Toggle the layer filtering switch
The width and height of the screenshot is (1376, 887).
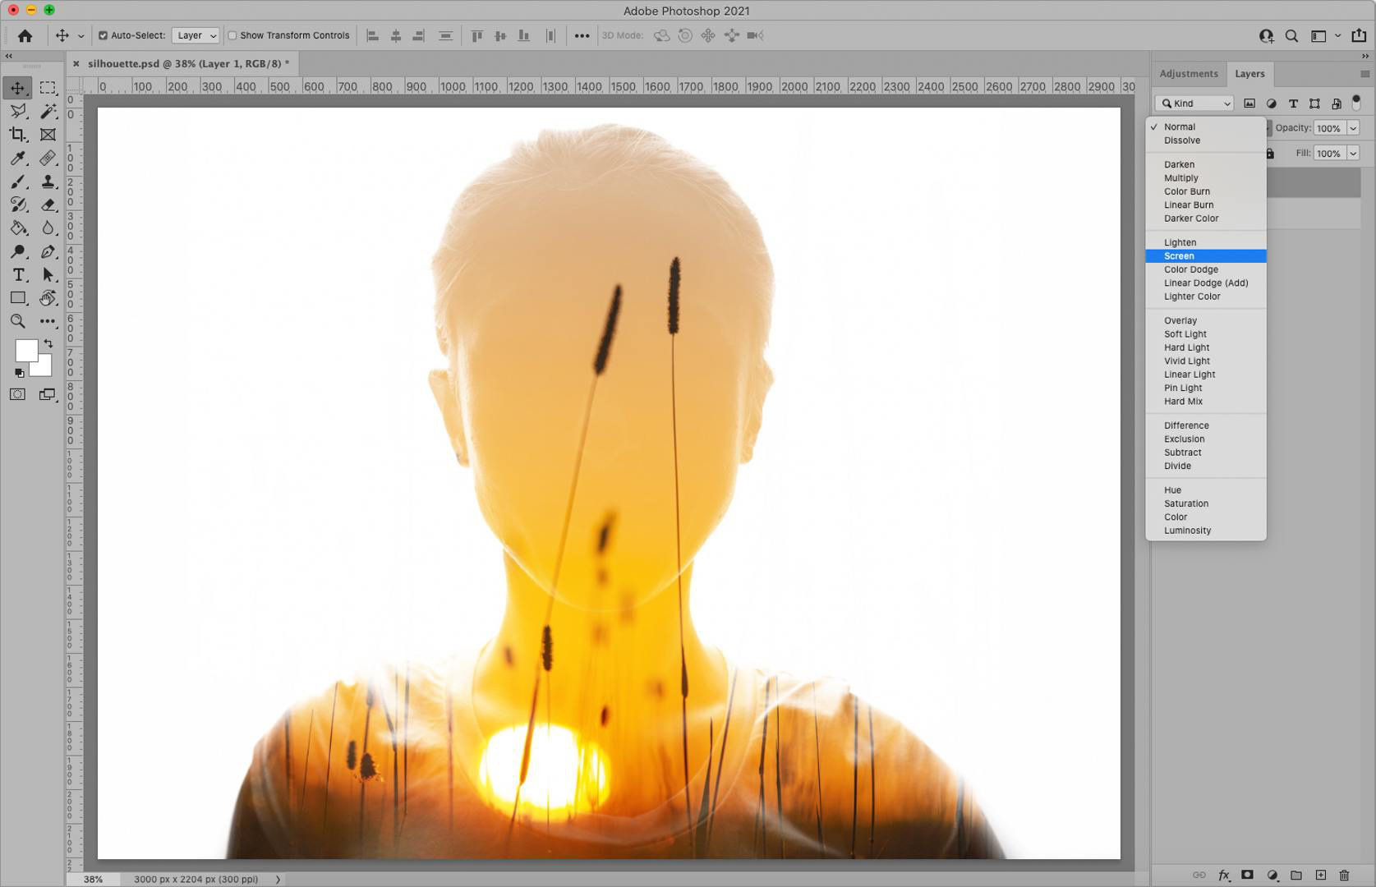coord(1357,103)
